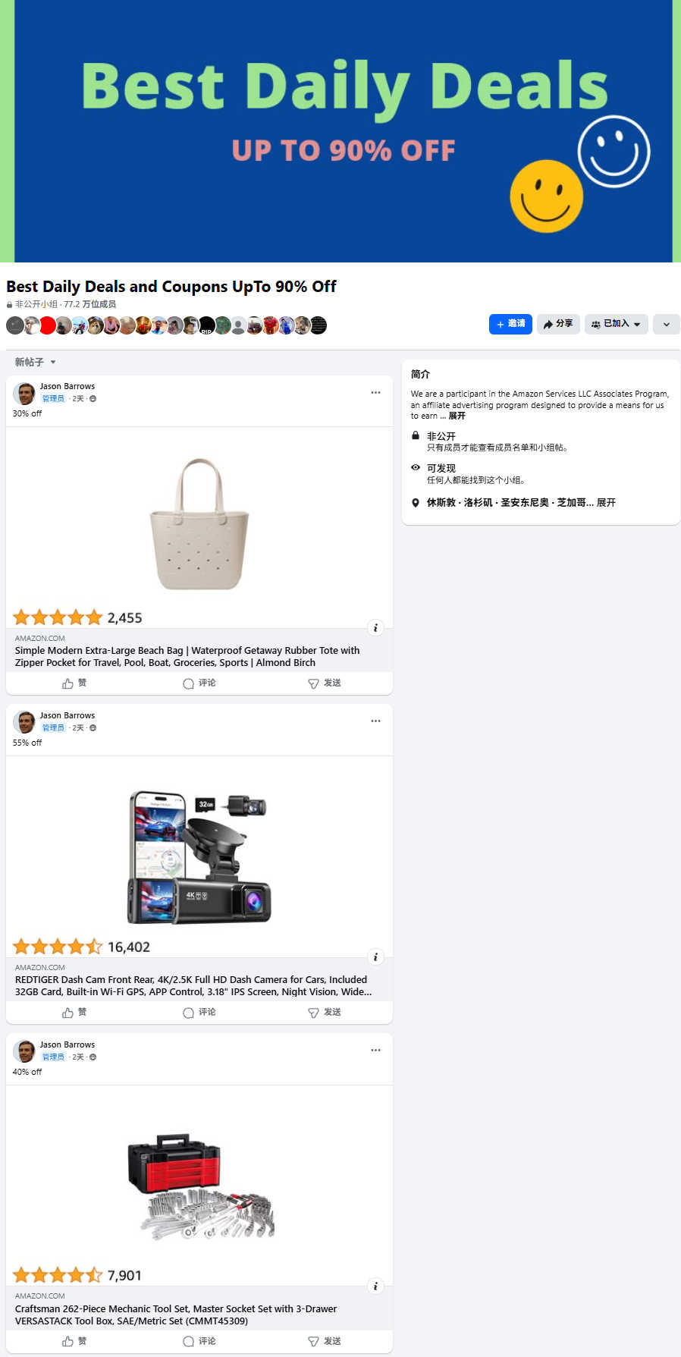Expand the group locations list

pos(606,503)
